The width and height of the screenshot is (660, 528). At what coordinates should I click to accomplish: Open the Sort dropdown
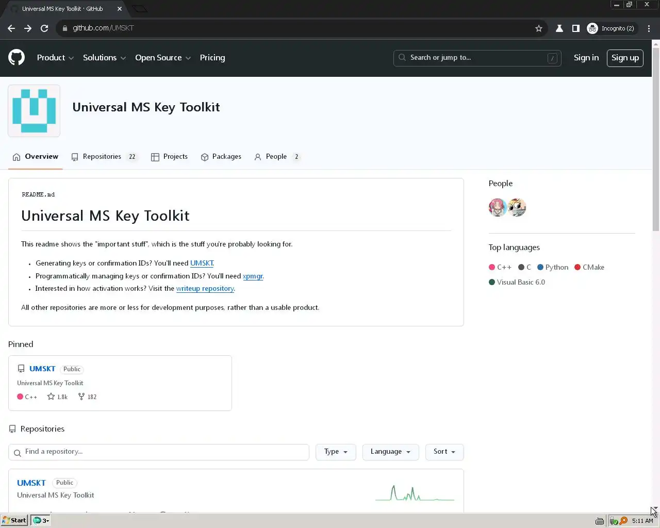click(x=444, y=452)
